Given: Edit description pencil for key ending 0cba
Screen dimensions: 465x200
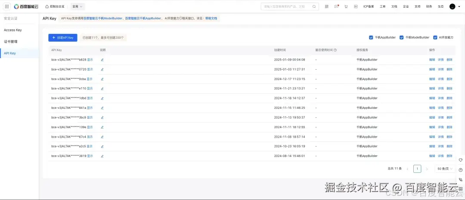Looking at the screenshot, I should coord(102,79).
